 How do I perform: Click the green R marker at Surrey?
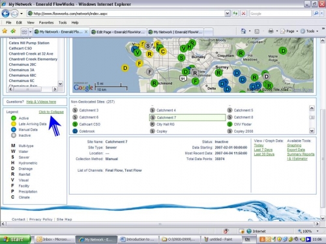tap(218, 73)
